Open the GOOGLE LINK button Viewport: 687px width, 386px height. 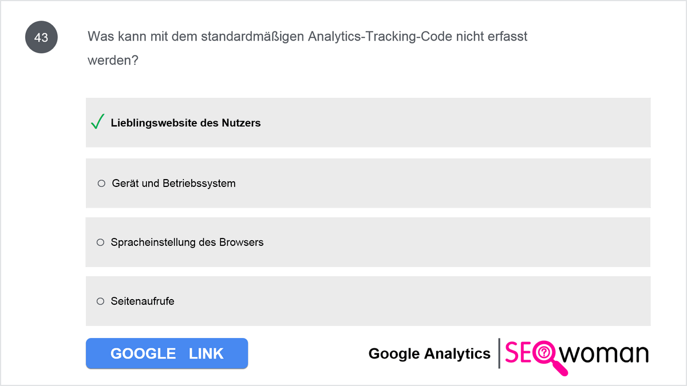[x=167, y=353]
